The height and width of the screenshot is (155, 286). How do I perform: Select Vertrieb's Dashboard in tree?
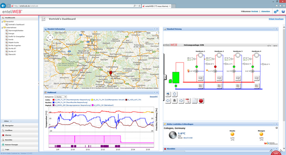[16, 24]
